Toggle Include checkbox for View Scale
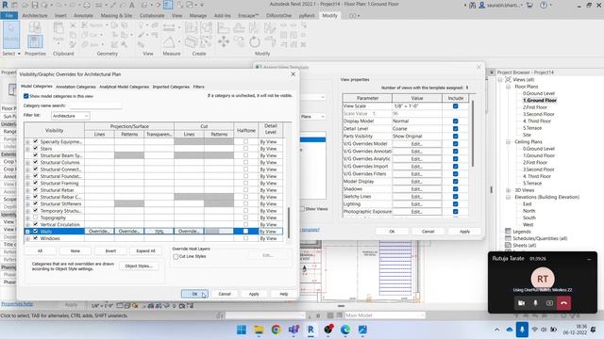The height and width of the screenshot is (339, 604). pos(455,106)
